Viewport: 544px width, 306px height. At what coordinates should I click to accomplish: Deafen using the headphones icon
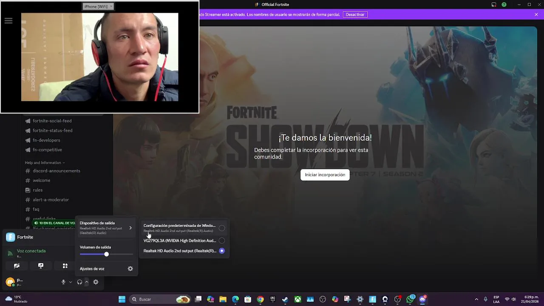pos(79,282)
